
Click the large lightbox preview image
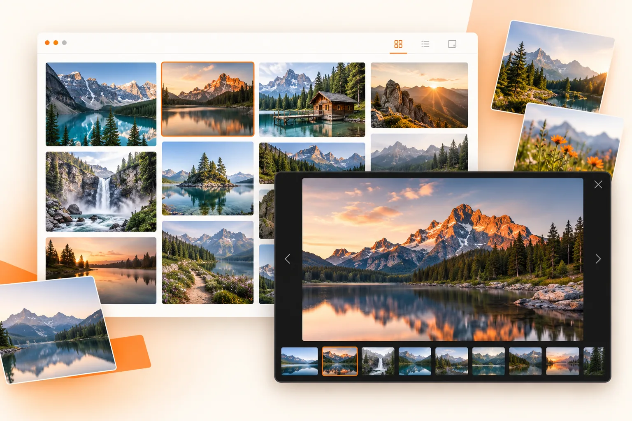tap(443, 259)
